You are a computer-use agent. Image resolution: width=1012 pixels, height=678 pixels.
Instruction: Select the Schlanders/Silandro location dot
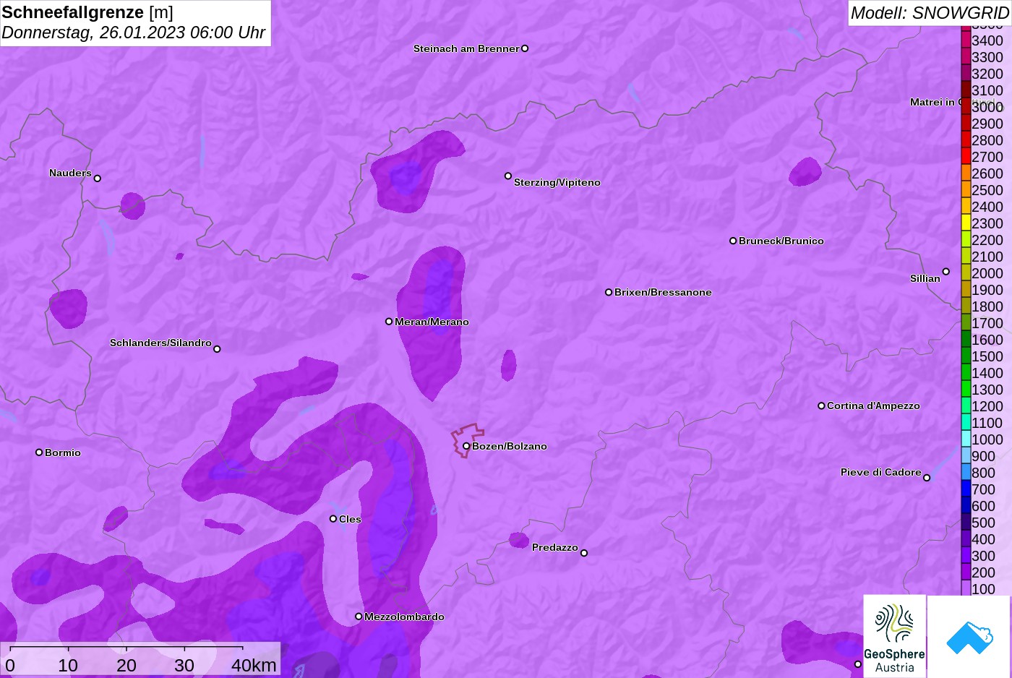217,349
